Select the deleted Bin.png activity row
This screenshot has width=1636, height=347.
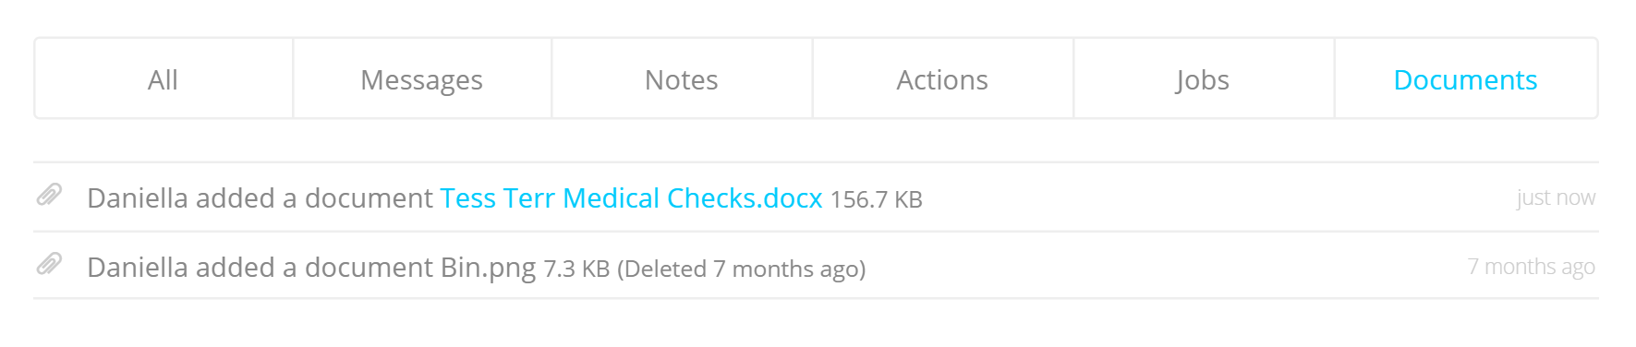pos(816,266)
